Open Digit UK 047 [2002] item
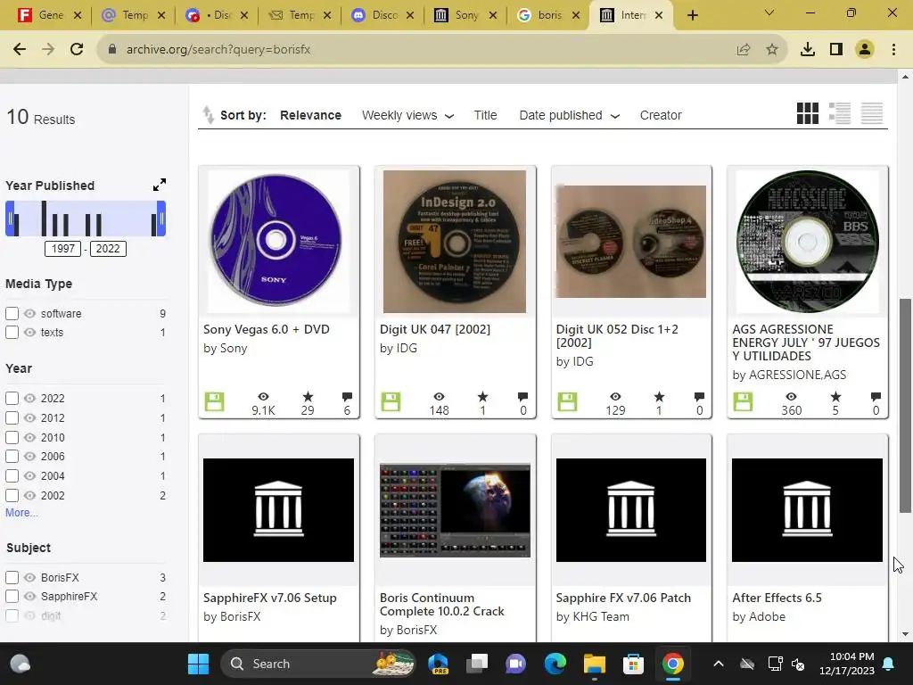The image size is (913, 685). coord(435,329)
